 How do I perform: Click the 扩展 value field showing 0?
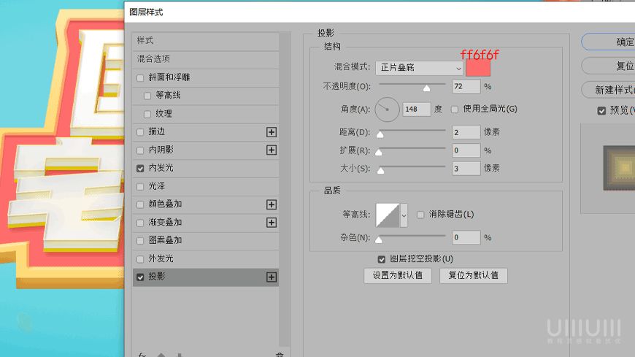466,150
